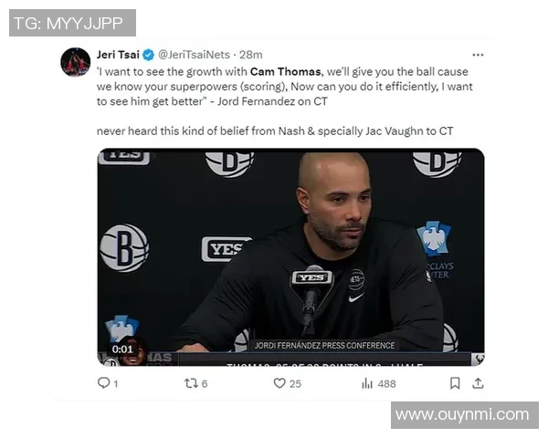The image size is (548, 438).
Task: Open the three-dot more options menu
Action: click(x=478, y=55)
